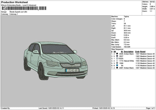Click the Amber Black swatch in stop 7
This screenshot has height=110, width=156.
point(117,68)
